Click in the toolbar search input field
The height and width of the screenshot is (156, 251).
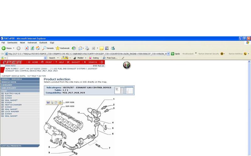26,58
